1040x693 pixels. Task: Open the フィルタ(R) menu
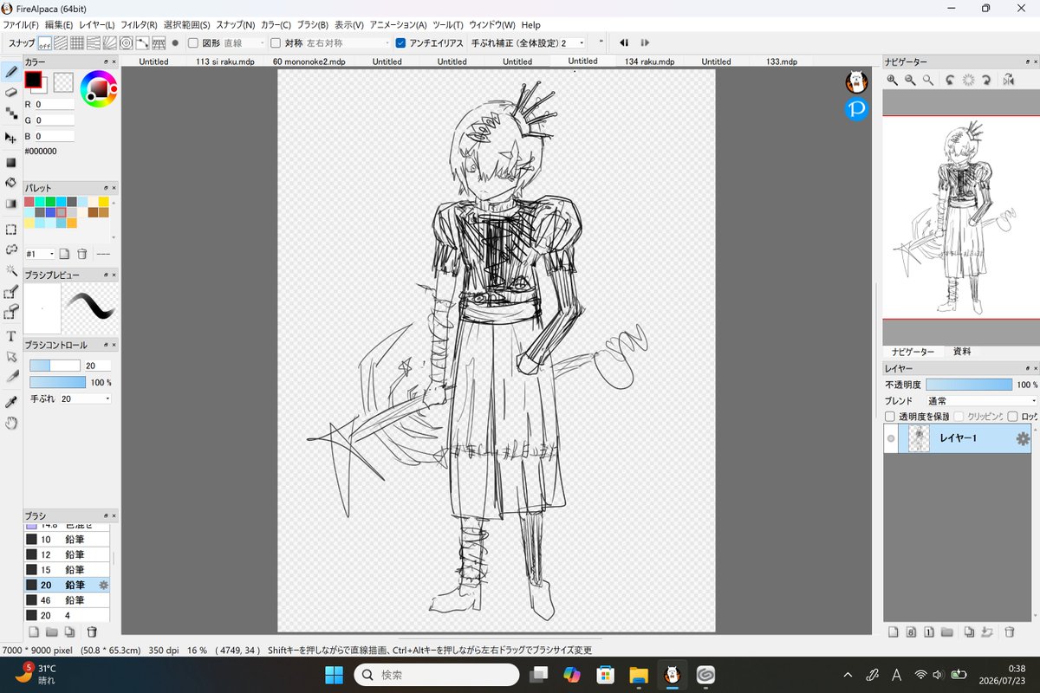click(x=140, y=25)
